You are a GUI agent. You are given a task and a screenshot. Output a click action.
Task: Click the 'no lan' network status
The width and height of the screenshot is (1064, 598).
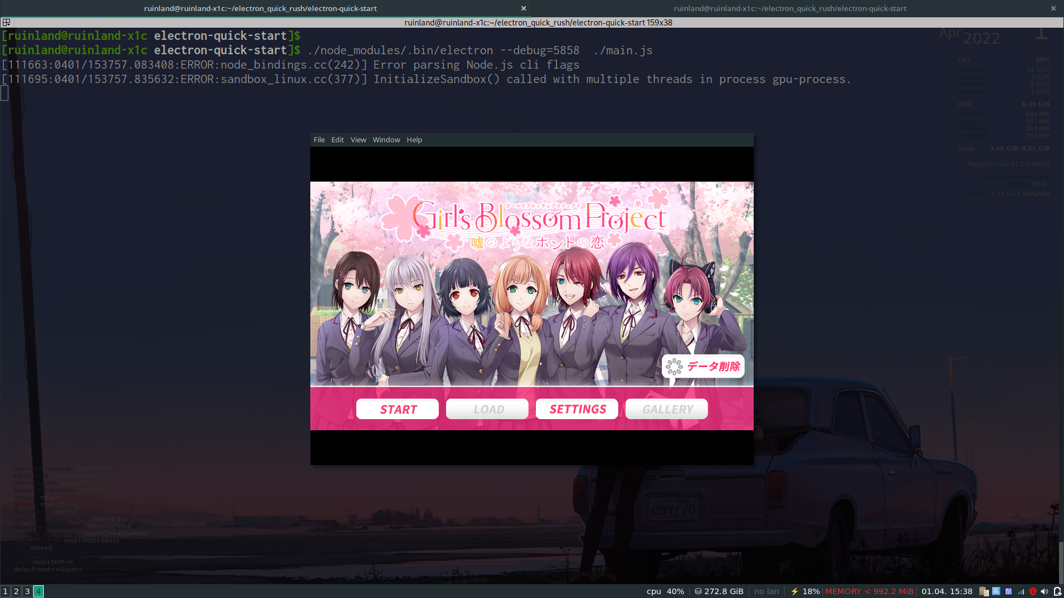766,591
